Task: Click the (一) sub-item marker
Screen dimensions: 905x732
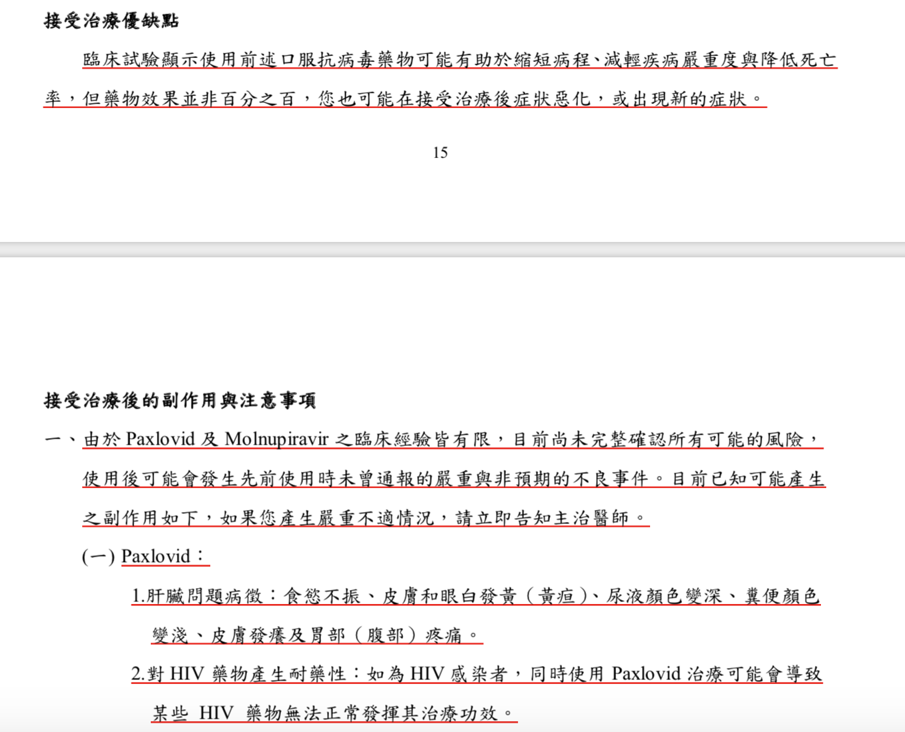Action: (98, 557)
